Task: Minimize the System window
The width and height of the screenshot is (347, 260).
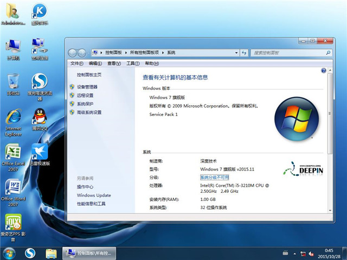Action: [304, 41]
